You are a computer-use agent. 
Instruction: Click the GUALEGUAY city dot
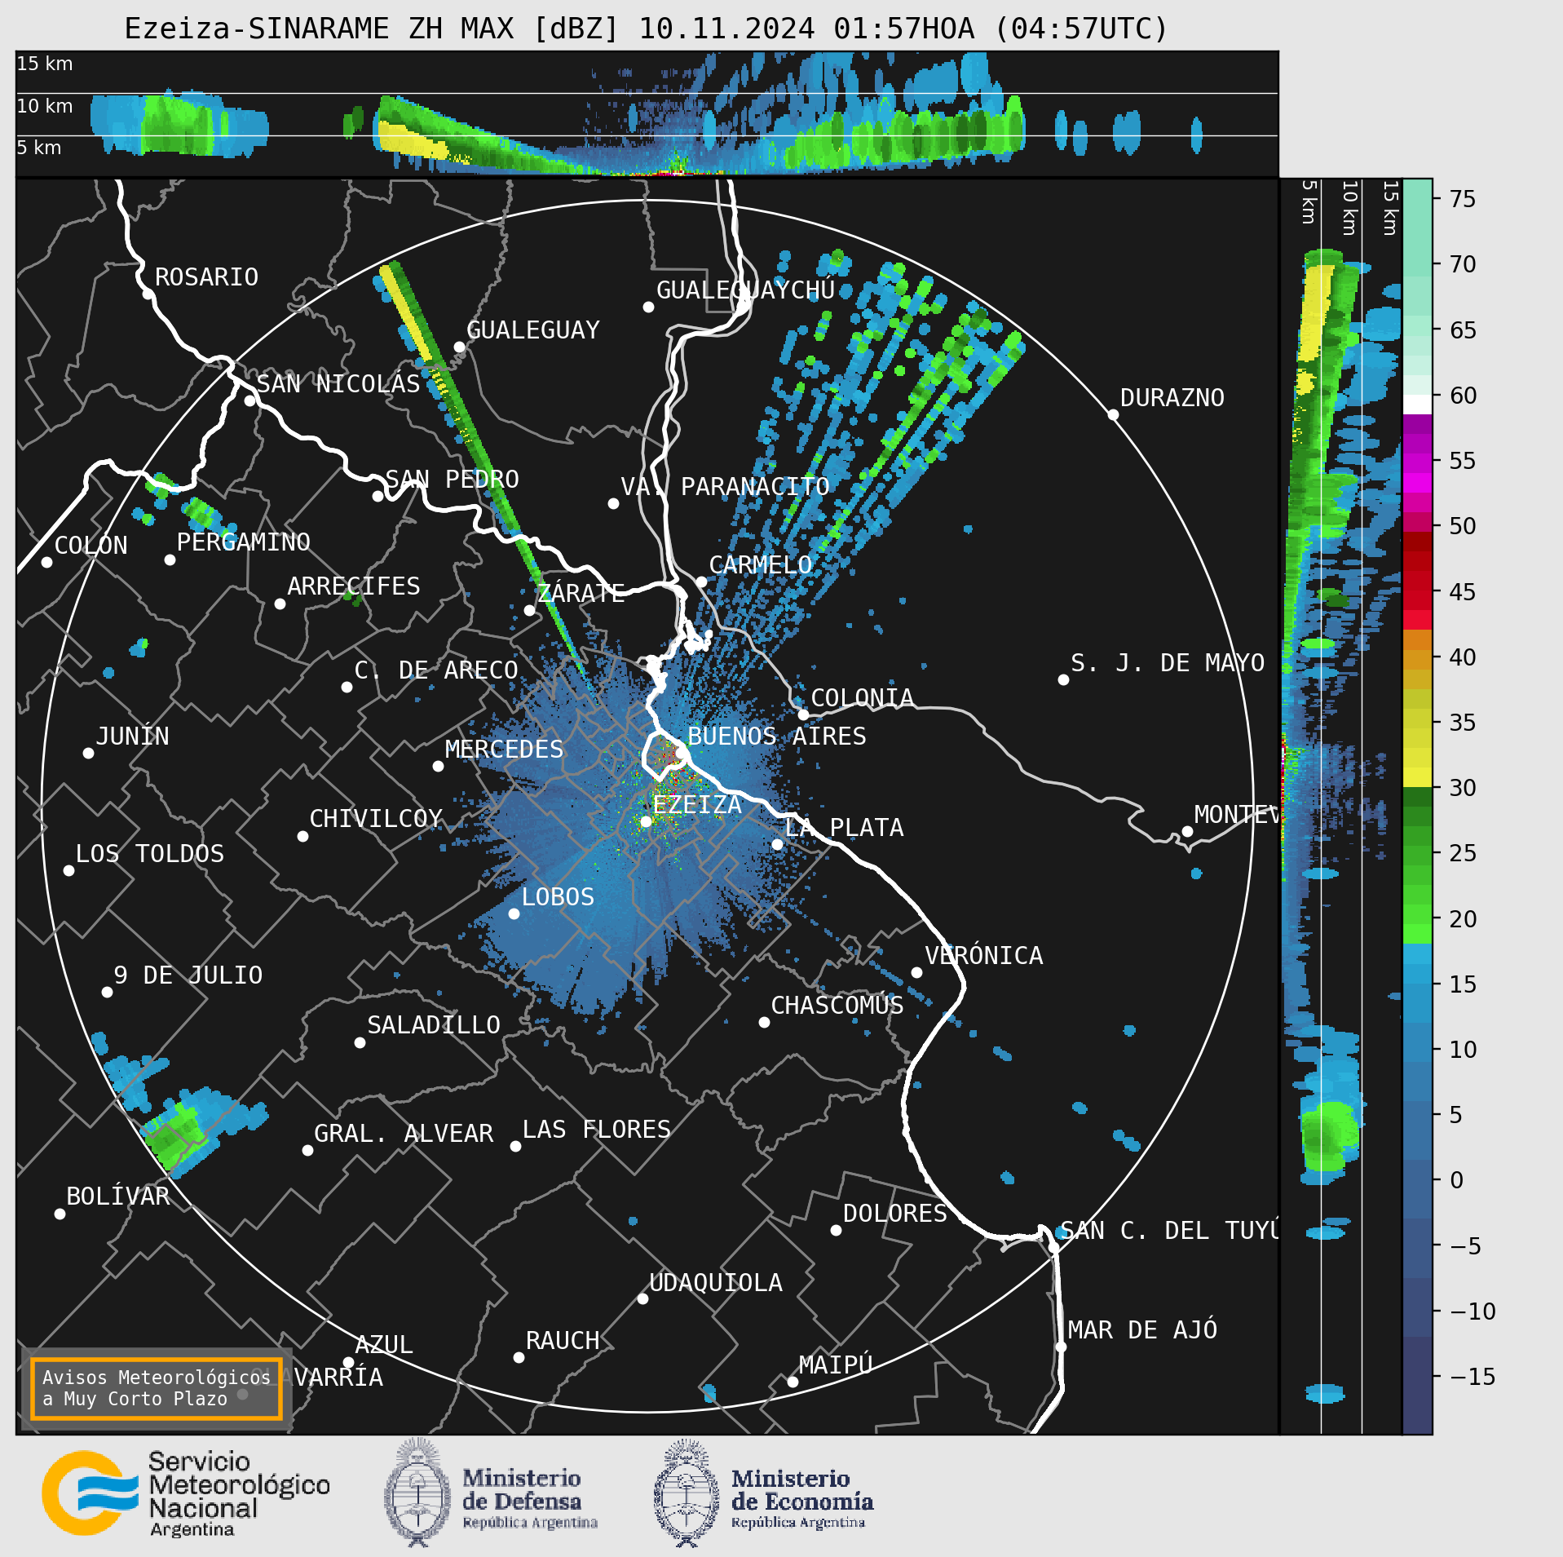pyautogui.click(x=459, y=347)
